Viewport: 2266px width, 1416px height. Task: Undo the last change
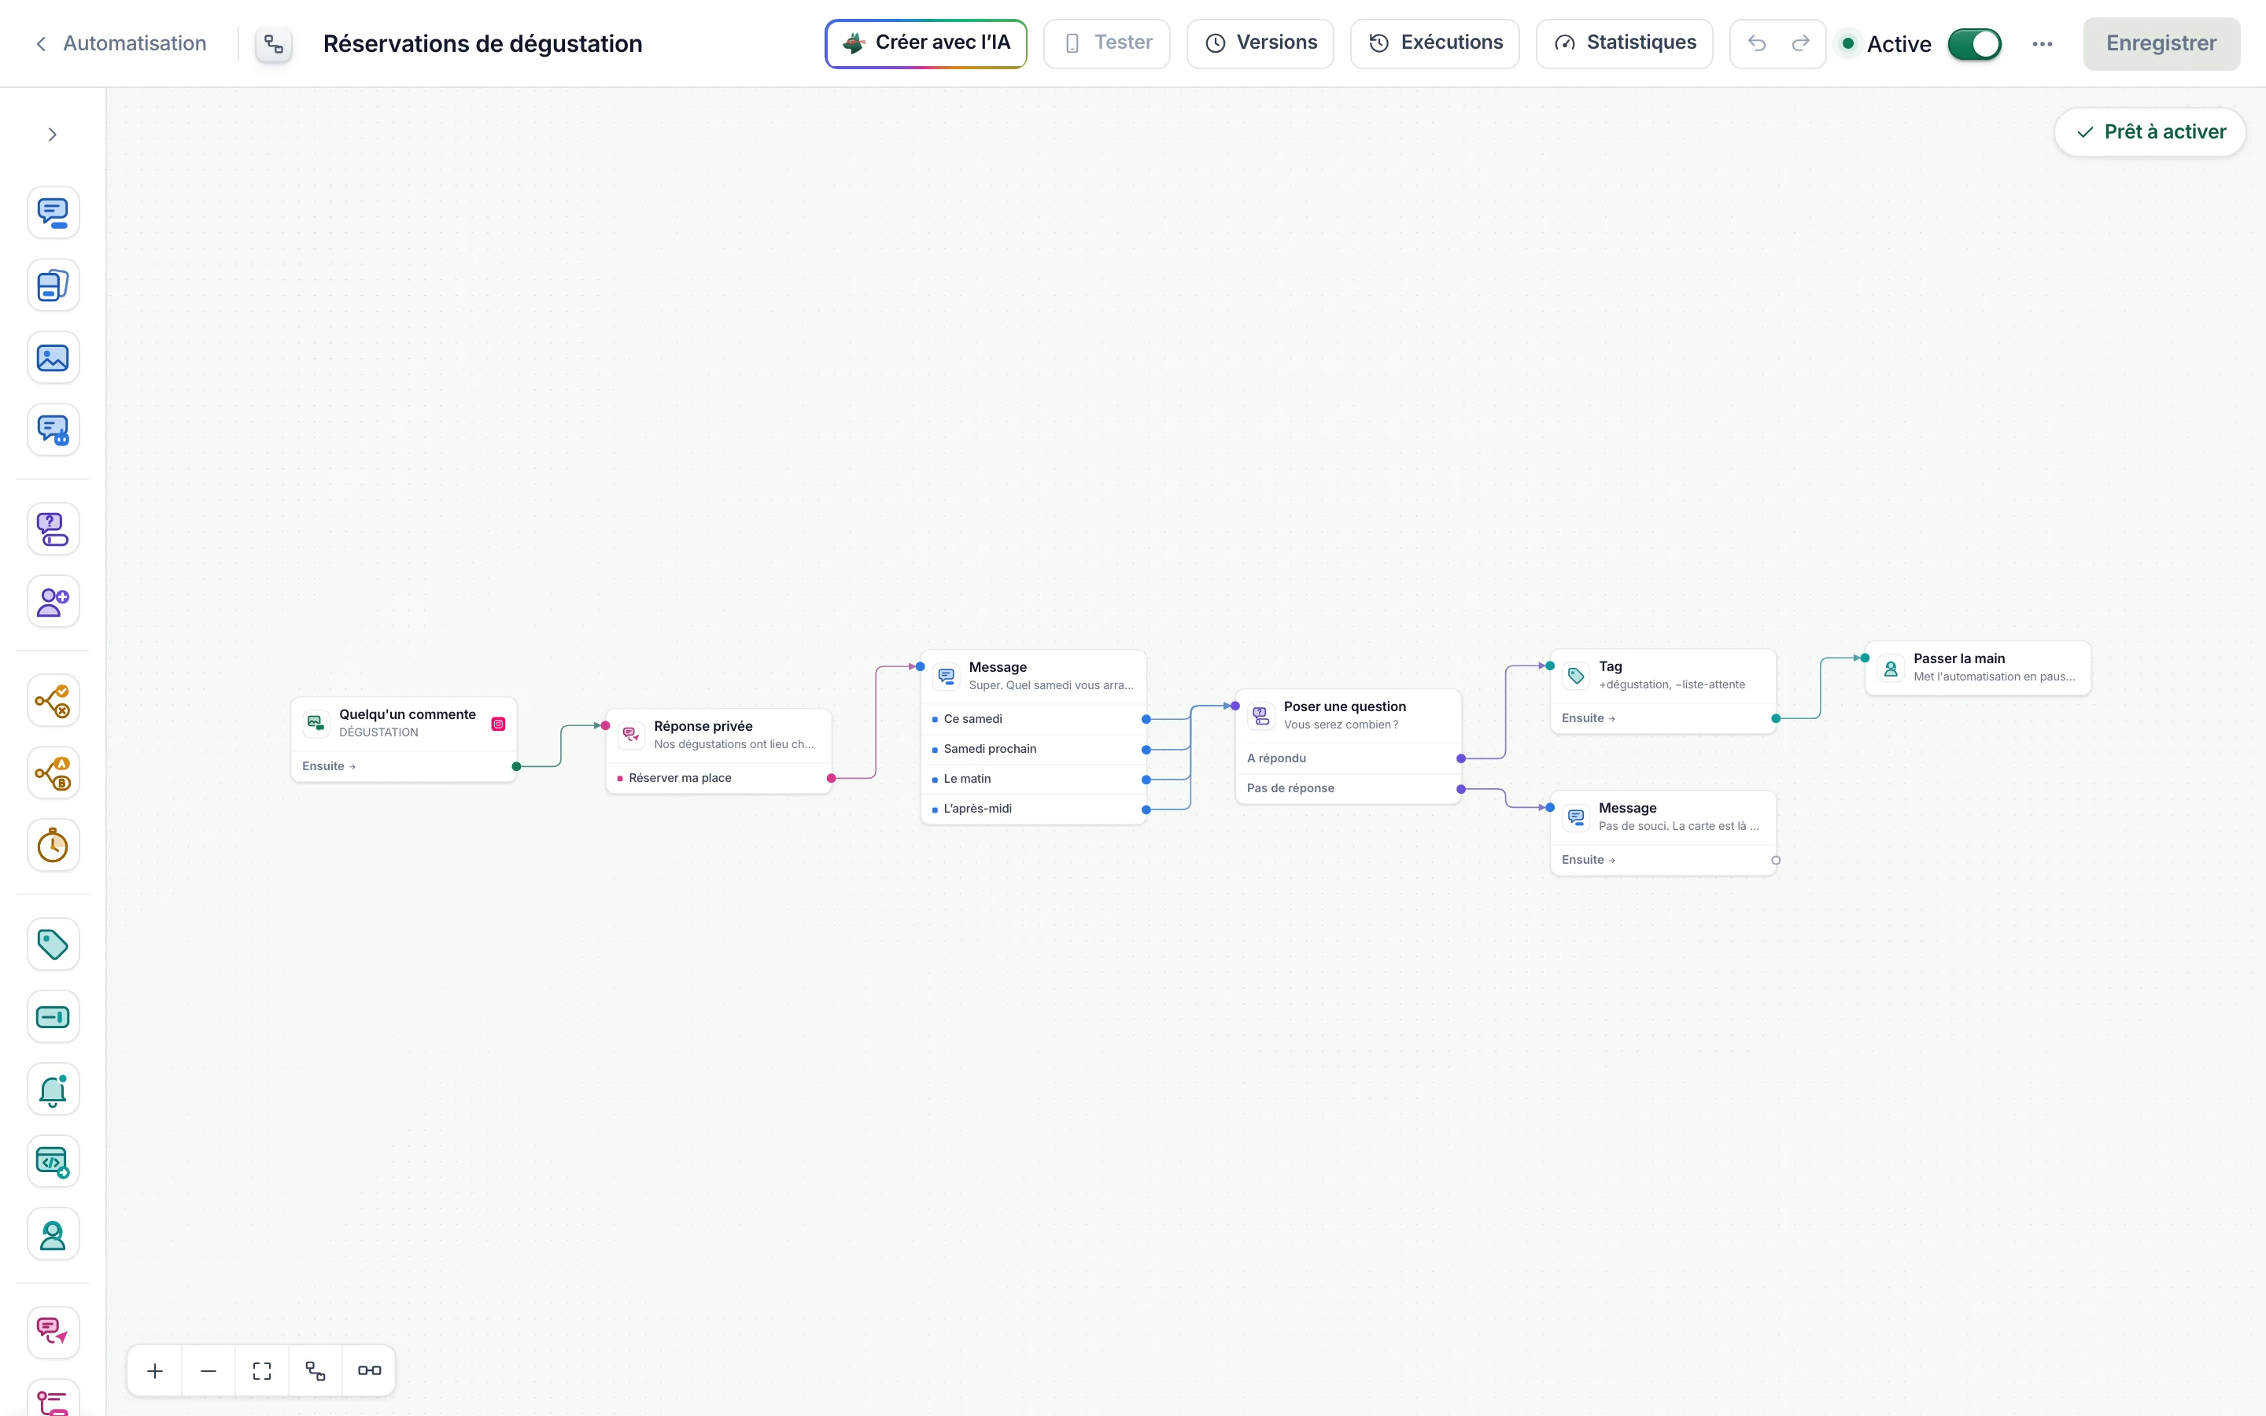click(1757, 43)
